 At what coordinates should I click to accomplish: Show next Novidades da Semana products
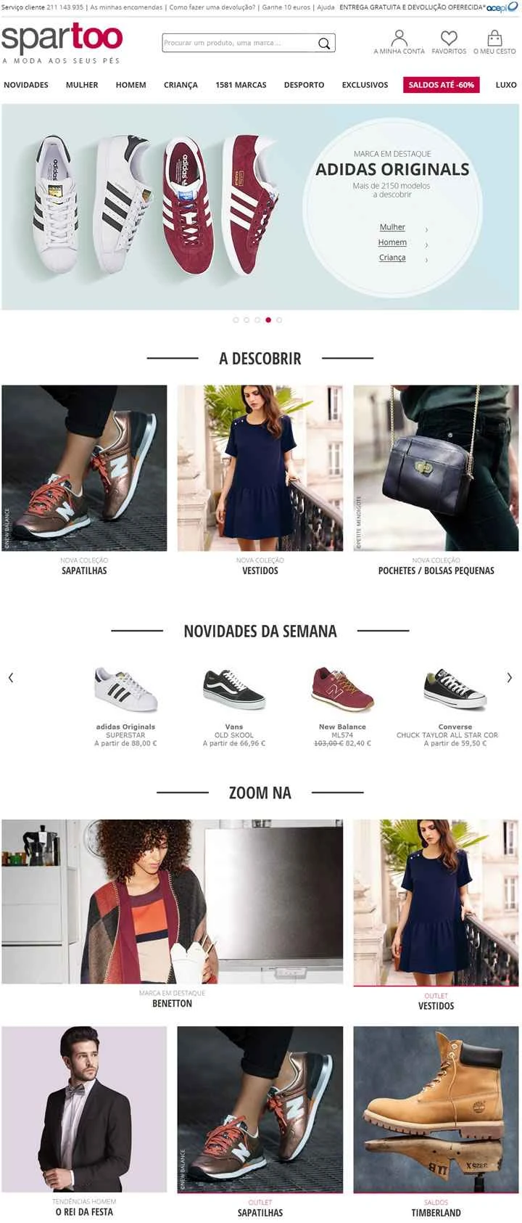click(510, 677)
